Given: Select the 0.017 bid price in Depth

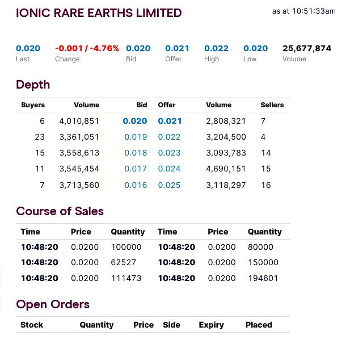Looking at the screenshot, I should click(136, 169).
